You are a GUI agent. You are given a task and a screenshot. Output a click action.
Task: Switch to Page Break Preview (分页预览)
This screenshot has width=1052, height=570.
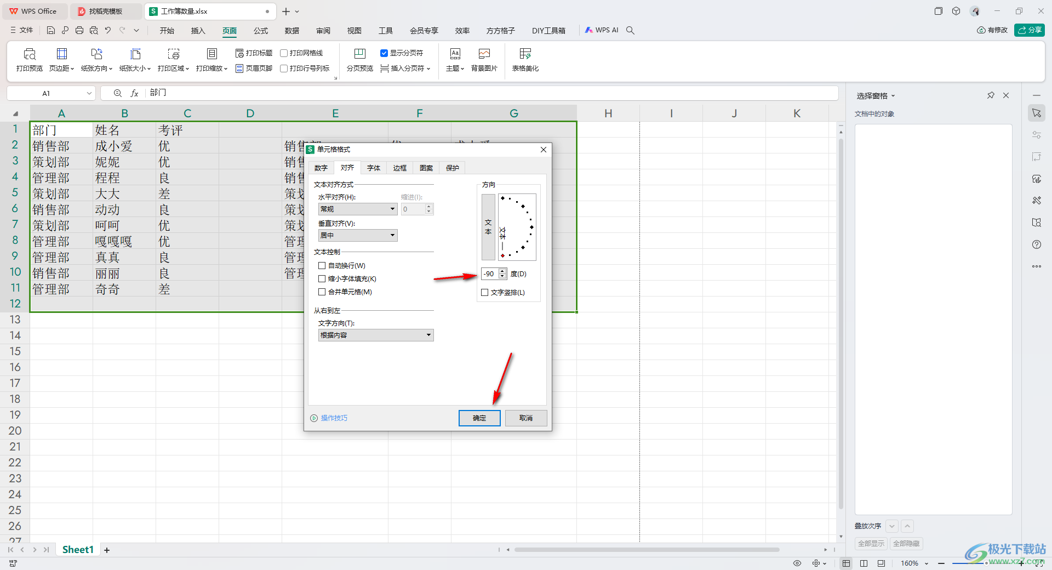click(x=359, y=60)
